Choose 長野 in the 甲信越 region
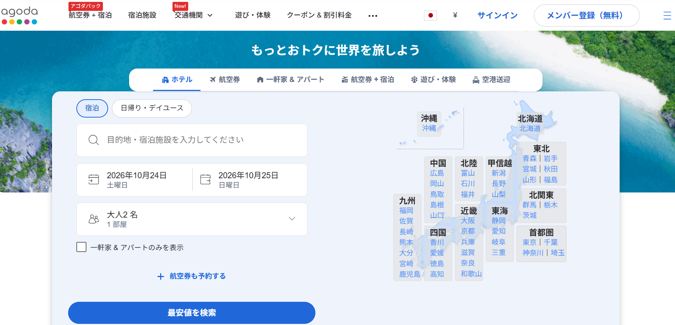 click(499, 184)
